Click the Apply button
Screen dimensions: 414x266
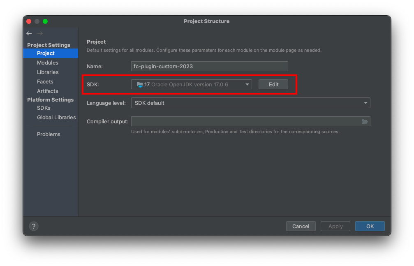click(335, 226)
